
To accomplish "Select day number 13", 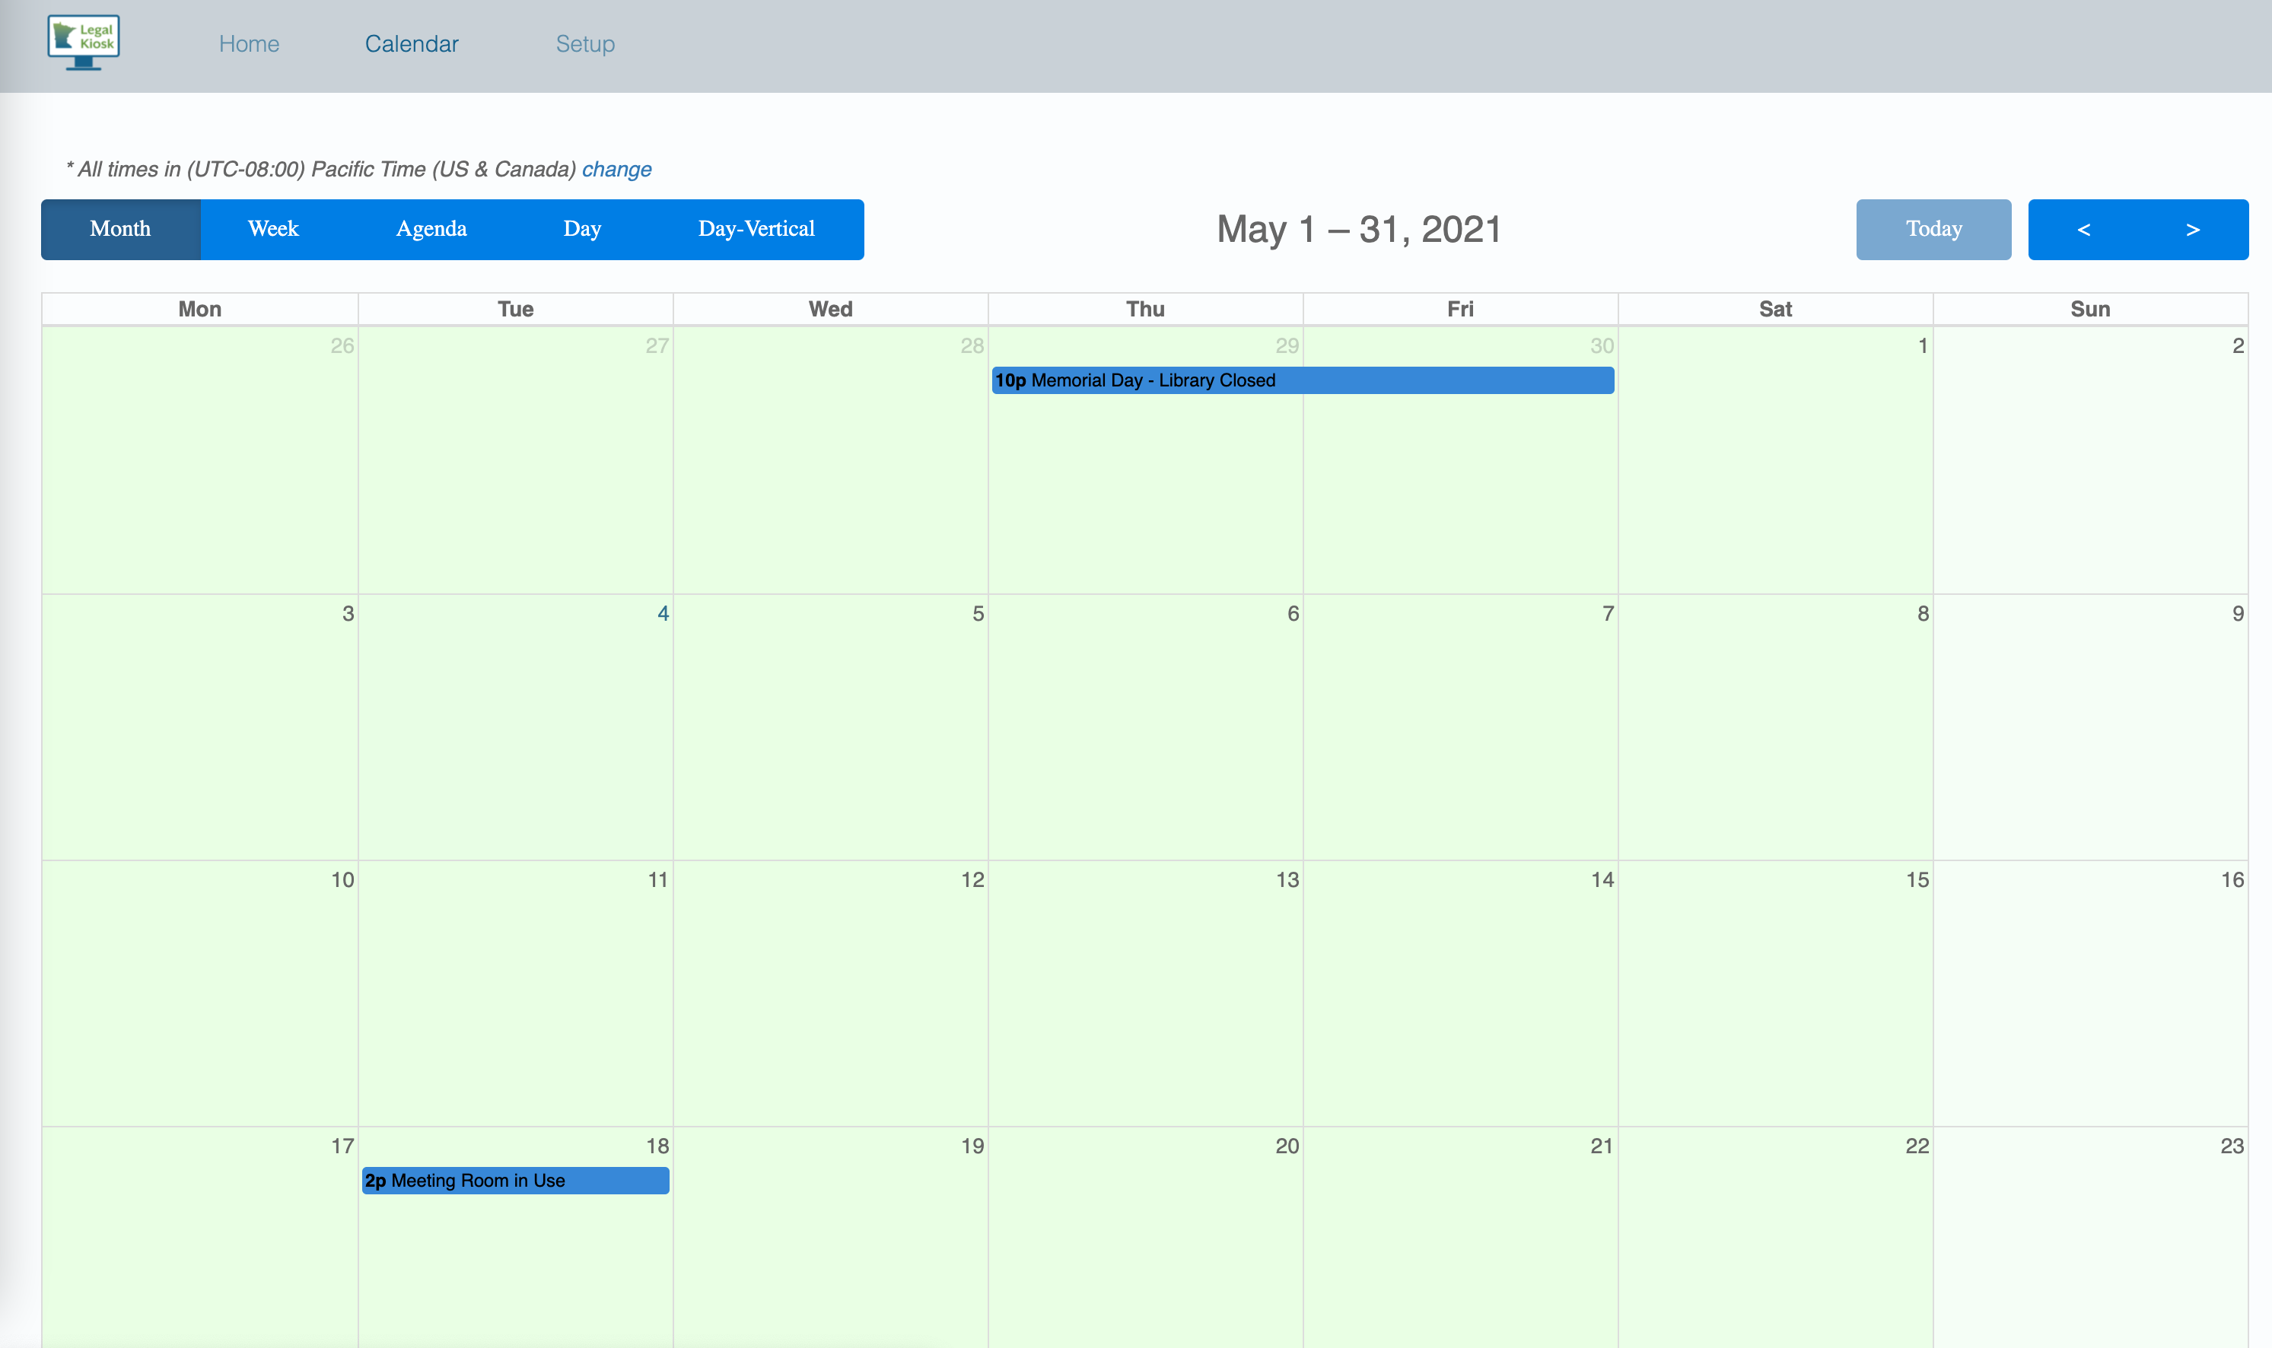I will 1287,879.
